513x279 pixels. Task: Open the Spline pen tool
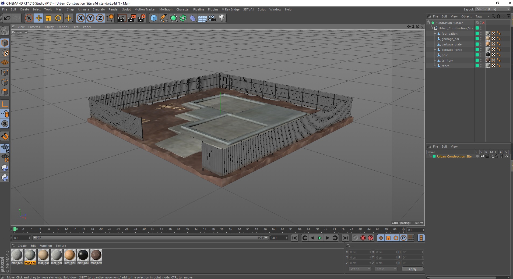163,18
